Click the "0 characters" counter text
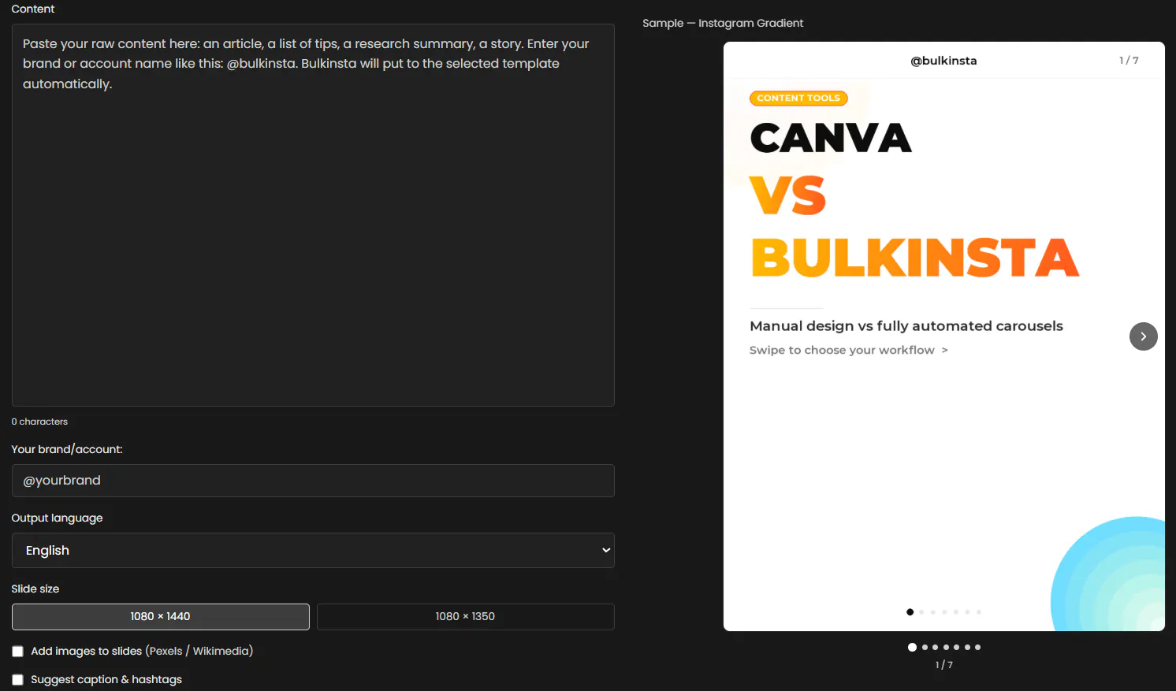This screenshot has width=1176, height=691. pyautogui.click(x=39, y=422)
